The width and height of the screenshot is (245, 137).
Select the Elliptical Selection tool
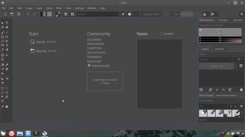7,88
